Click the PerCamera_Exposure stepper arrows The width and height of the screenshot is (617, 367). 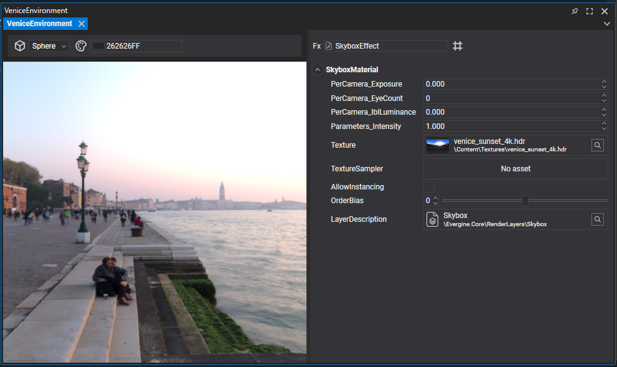604,84
